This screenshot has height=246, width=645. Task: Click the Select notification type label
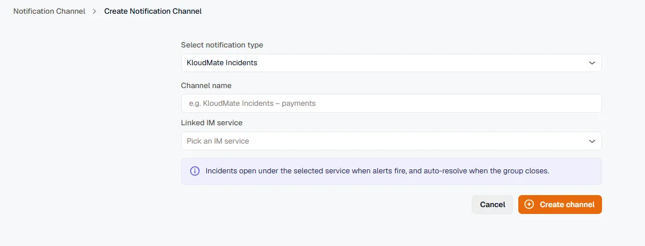click(x=222, y=45)
